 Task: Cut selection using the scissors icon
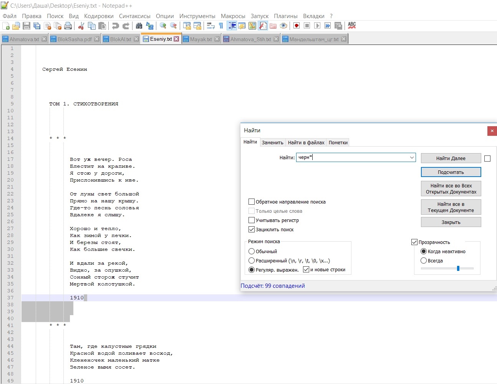pyautogui.click(x=81, y=26)
